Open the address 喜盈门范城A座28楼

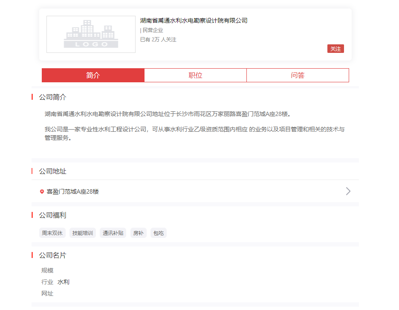pos(73,192)
